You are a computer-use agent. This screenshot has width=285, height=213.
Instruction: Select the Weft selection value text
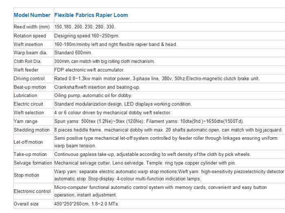click(x=112, y=113)
